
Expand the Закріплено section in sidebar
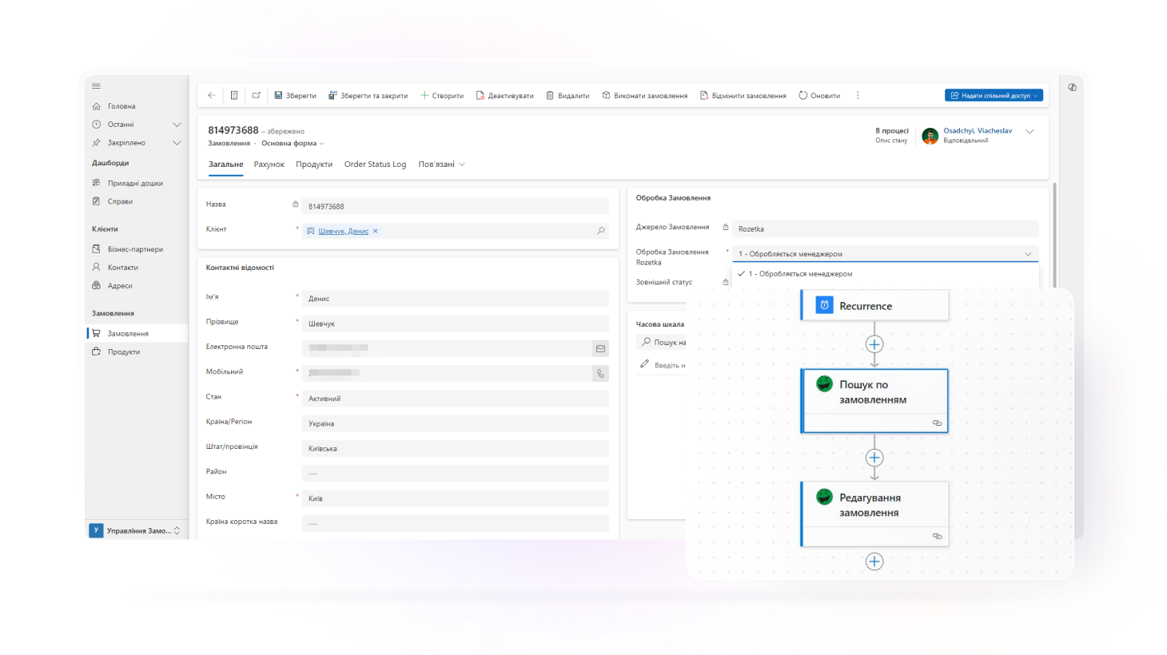(177, 143)
